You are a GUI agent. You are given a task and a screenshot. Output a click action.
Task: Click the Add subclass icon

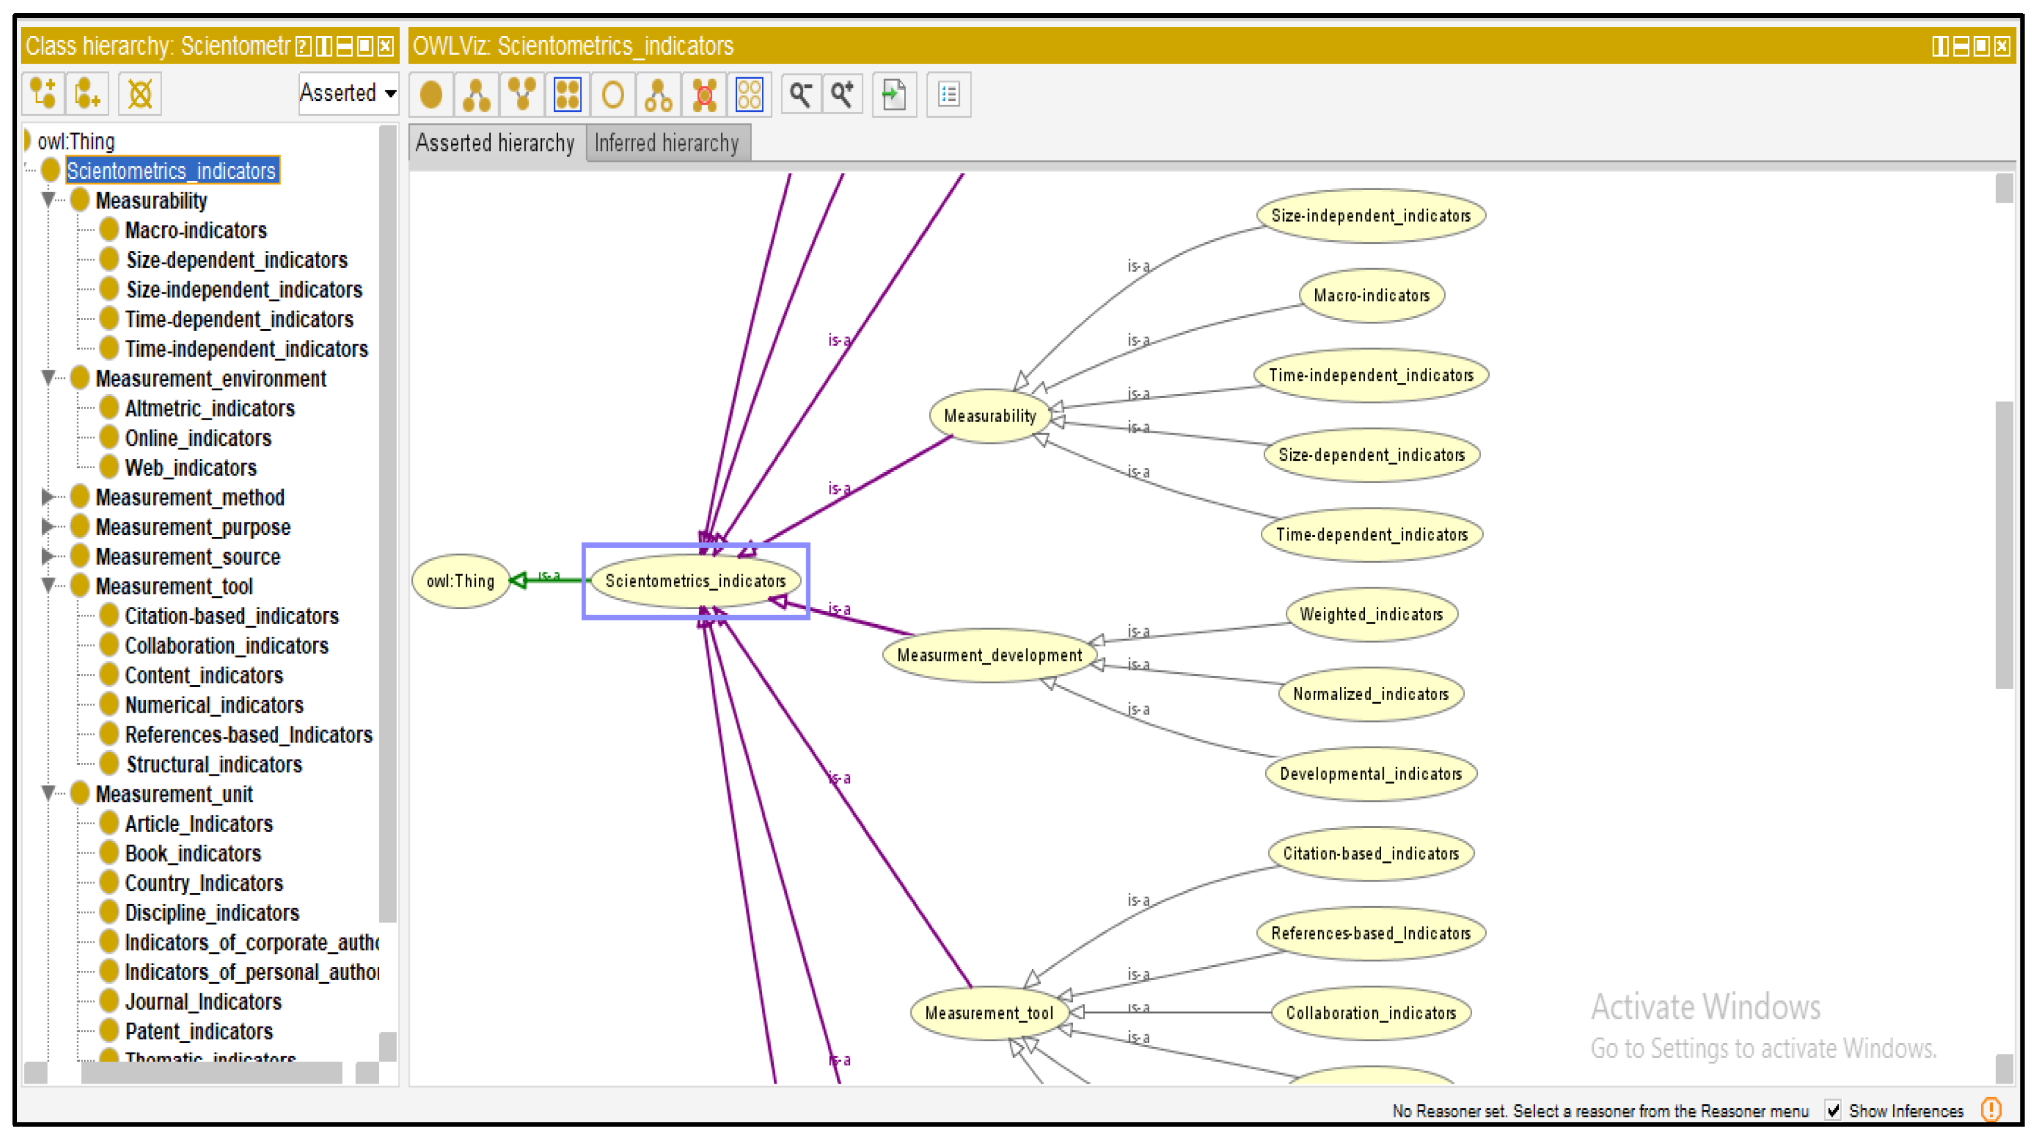coord(44,94)
